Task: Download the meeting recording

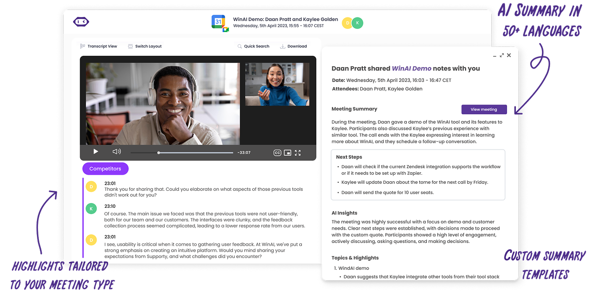Action: point(294,46)
